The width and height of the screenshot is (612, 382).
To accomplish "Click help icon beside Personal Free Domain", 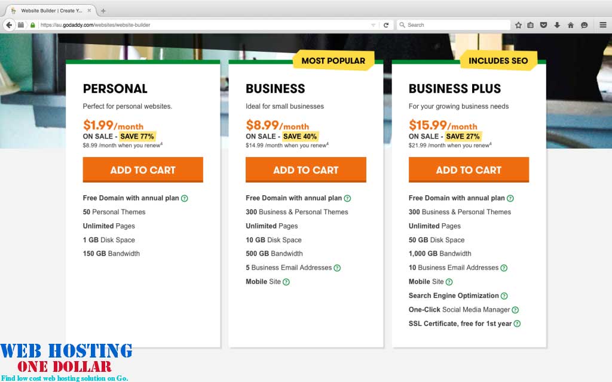I will 185,198.
